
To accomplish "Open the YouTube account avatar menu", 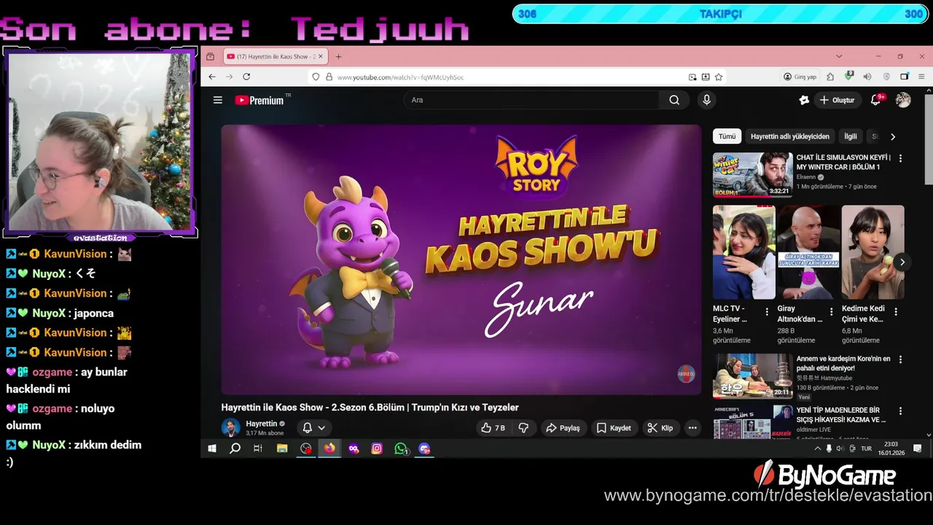I will pos(903,100).
